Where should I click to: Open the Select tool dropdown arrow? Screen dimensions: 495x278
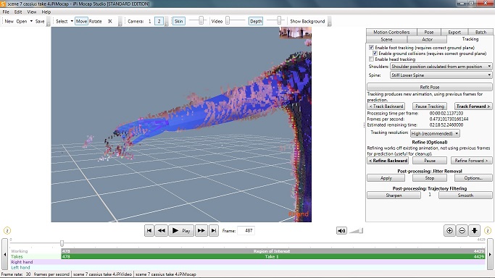click(x=72, y=21)
